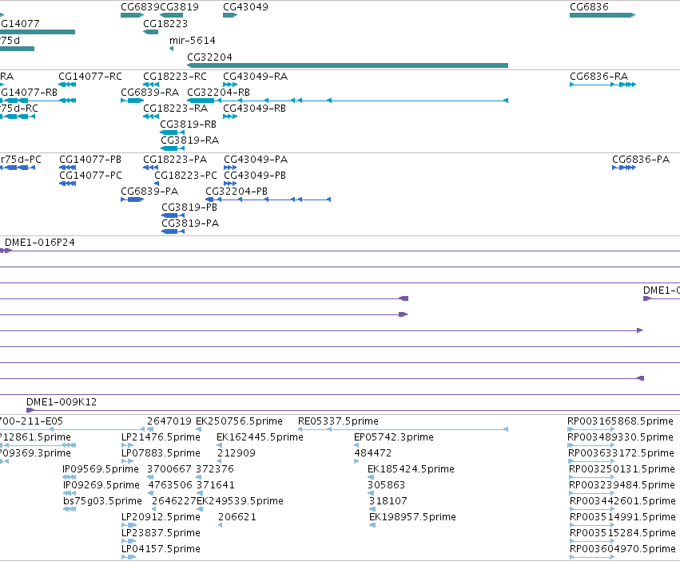Screen dimensions: 680x561
Task: Click the CG18223-PC protein label
Action: click(185, 176)
